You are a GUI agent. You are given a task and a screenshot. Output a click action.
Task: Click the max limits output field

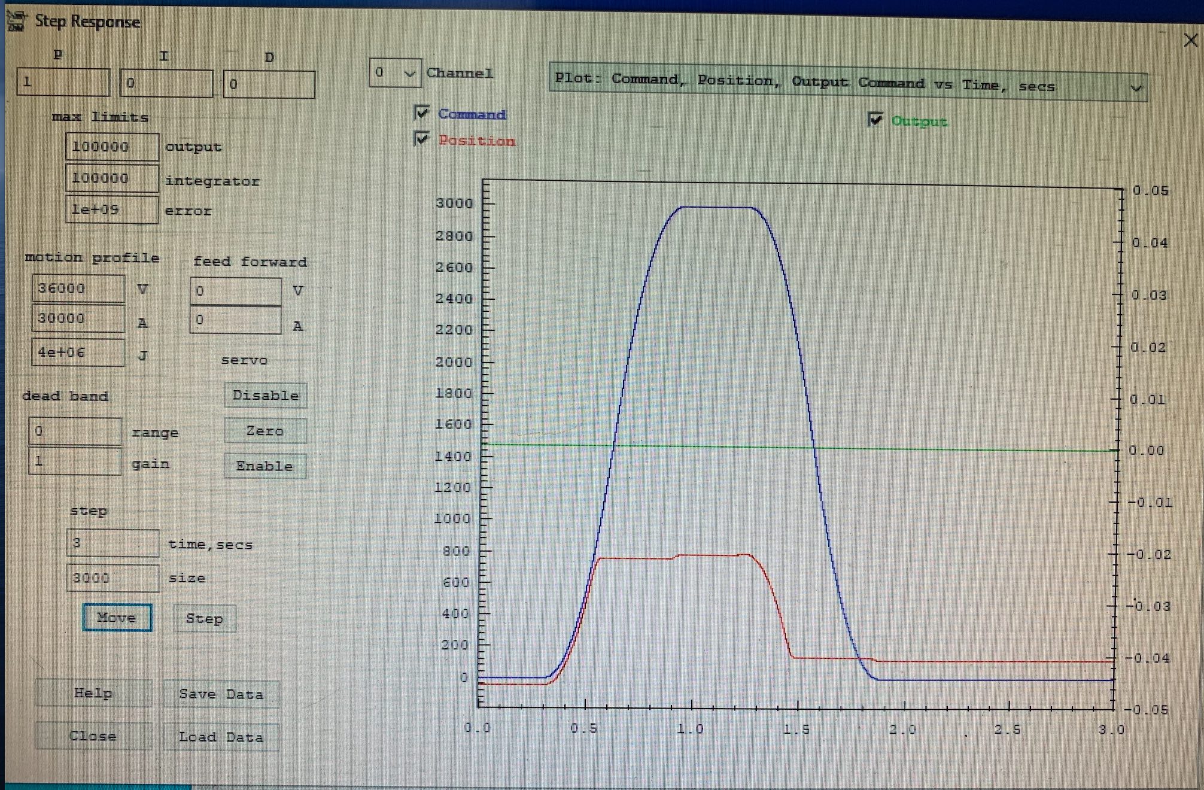pos(112,147)
